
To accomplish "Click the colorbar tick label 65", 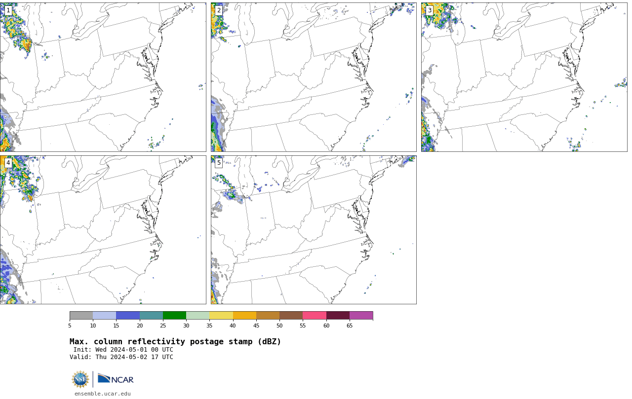I will 350,326.
